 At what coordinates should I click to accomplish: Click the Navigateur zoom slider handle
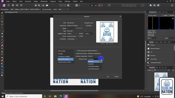[x=155, y=70]
